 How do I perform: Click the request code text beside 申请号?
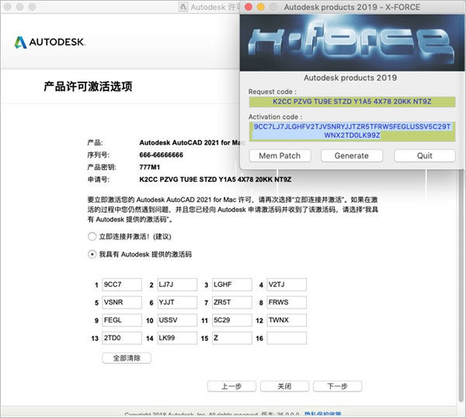point(215,179)
